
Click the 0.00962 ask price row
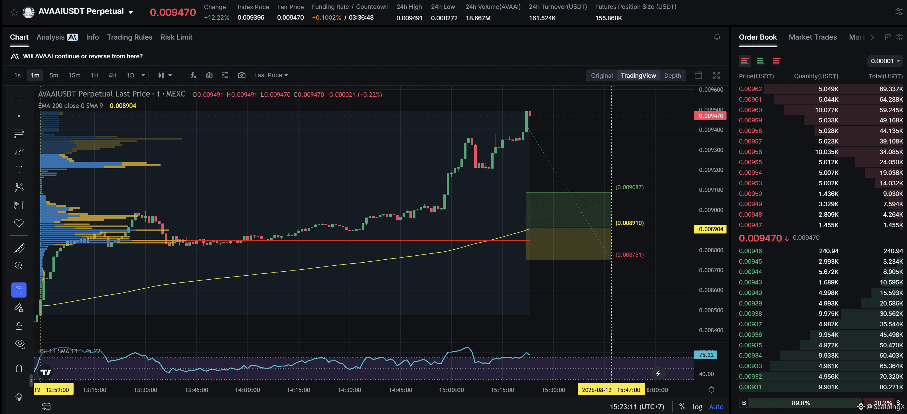(x=821, y=89)
